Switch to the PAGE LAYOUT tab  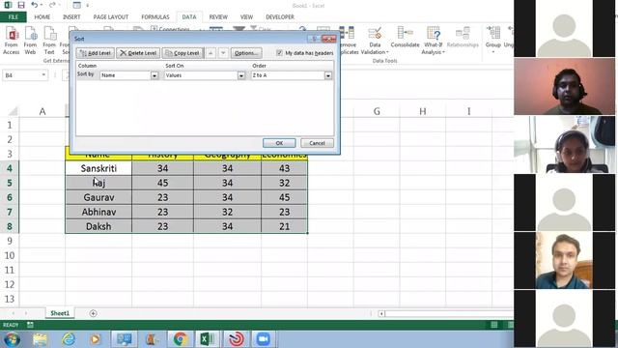pyautogui.click(x=111, y=17)
